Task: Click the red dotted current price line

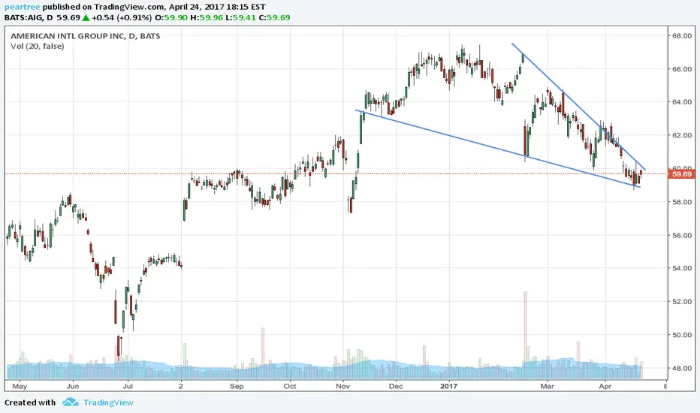Action: tap(336, 173)
